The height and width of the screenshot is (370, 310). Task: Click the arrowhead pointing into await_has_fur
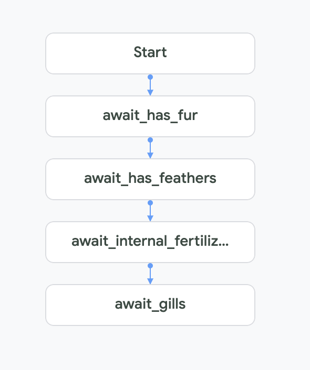click(x=150, y=92)
